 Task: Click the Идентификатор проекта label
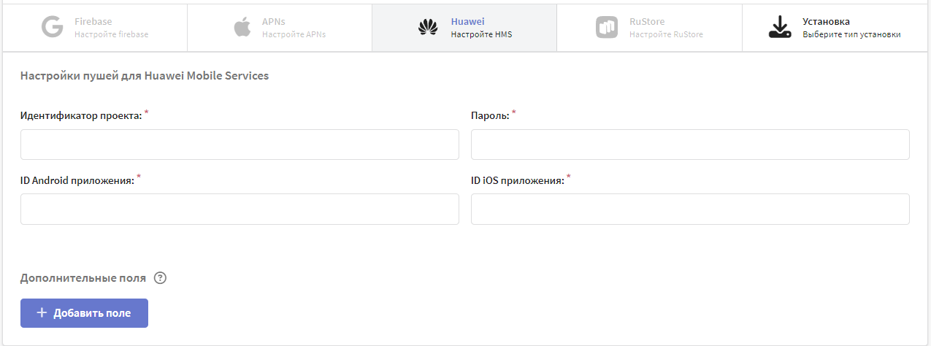(x=81, y=116)
